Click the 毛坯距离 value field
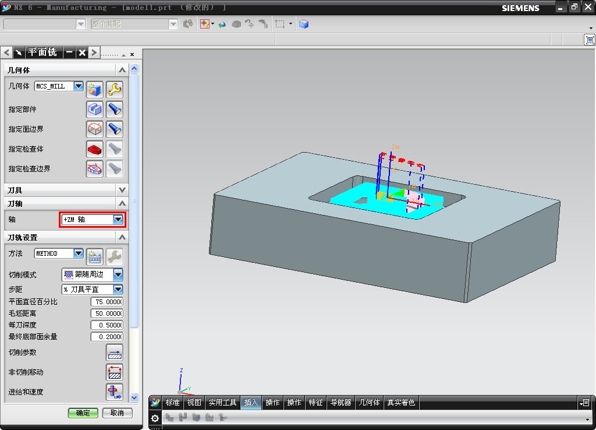 (107, 313)
